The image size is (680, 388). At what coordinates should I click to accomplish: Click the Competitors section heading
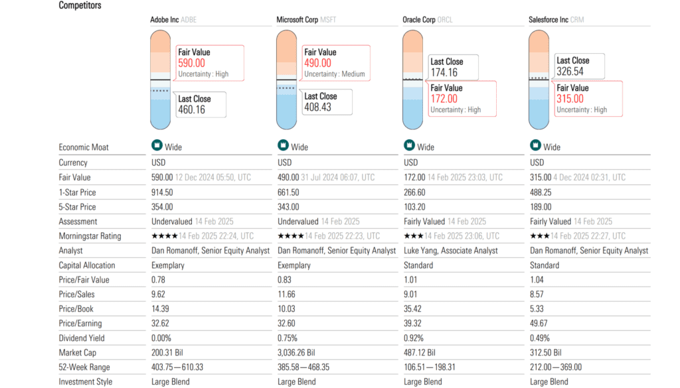(x=80, y=5)
